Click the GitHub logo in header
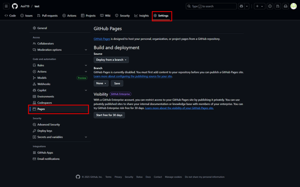The width and height of the screenshot is (300, 187). click(15, 6)
